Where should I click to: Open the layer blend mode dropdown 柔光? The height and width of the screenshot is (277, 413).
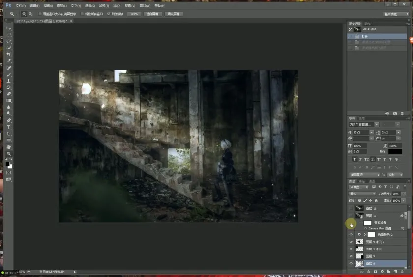(x=362, y=194)
